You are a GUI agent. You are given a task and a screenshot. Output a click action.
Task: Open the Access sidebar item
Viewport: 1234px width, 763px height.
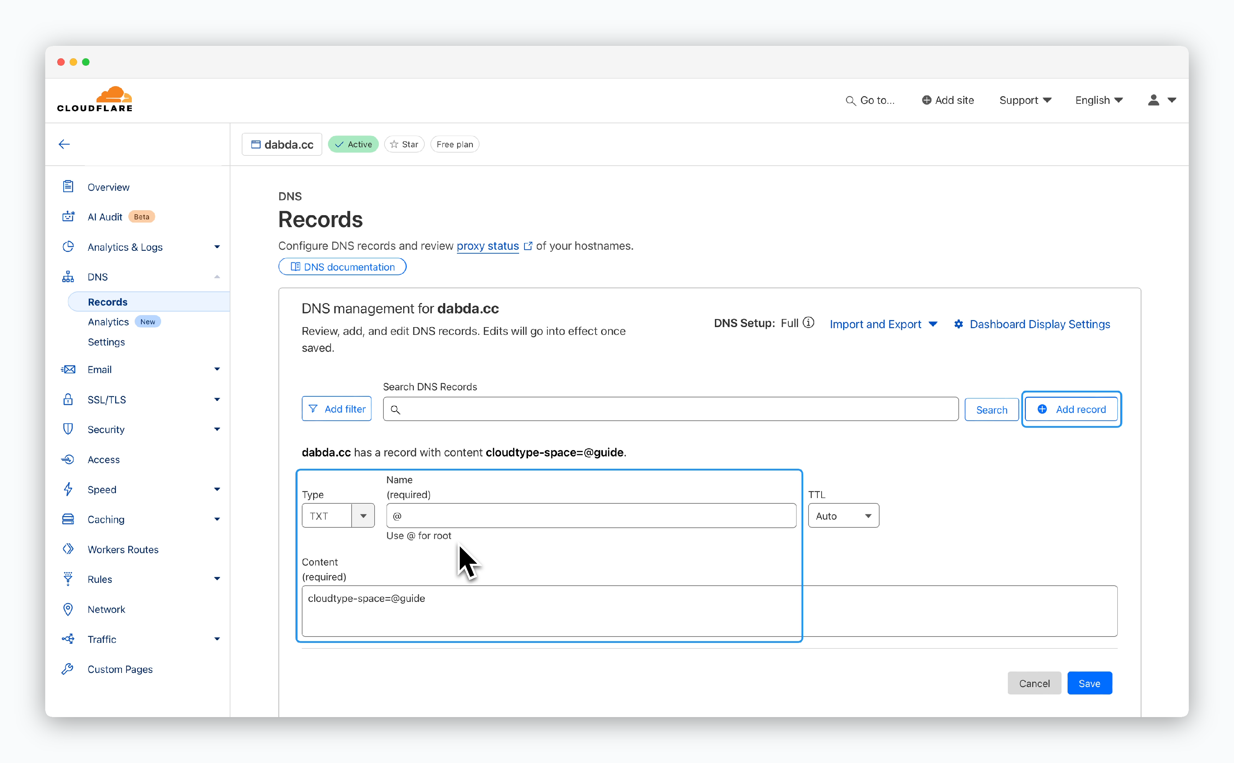[104, 459]
